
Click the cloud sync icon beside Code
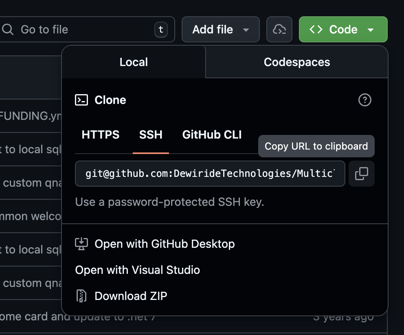[279, 29]
